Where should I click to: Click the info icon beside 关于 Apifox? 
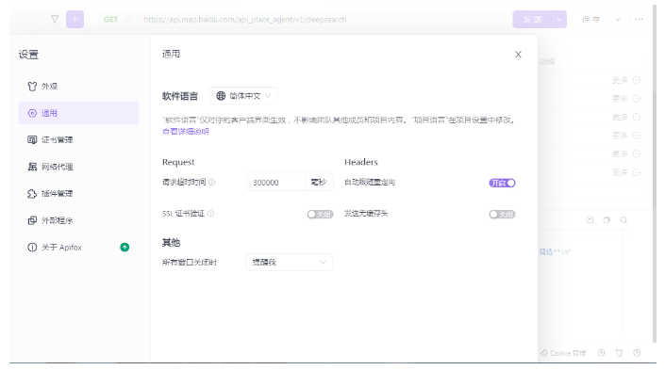point(32,248)
